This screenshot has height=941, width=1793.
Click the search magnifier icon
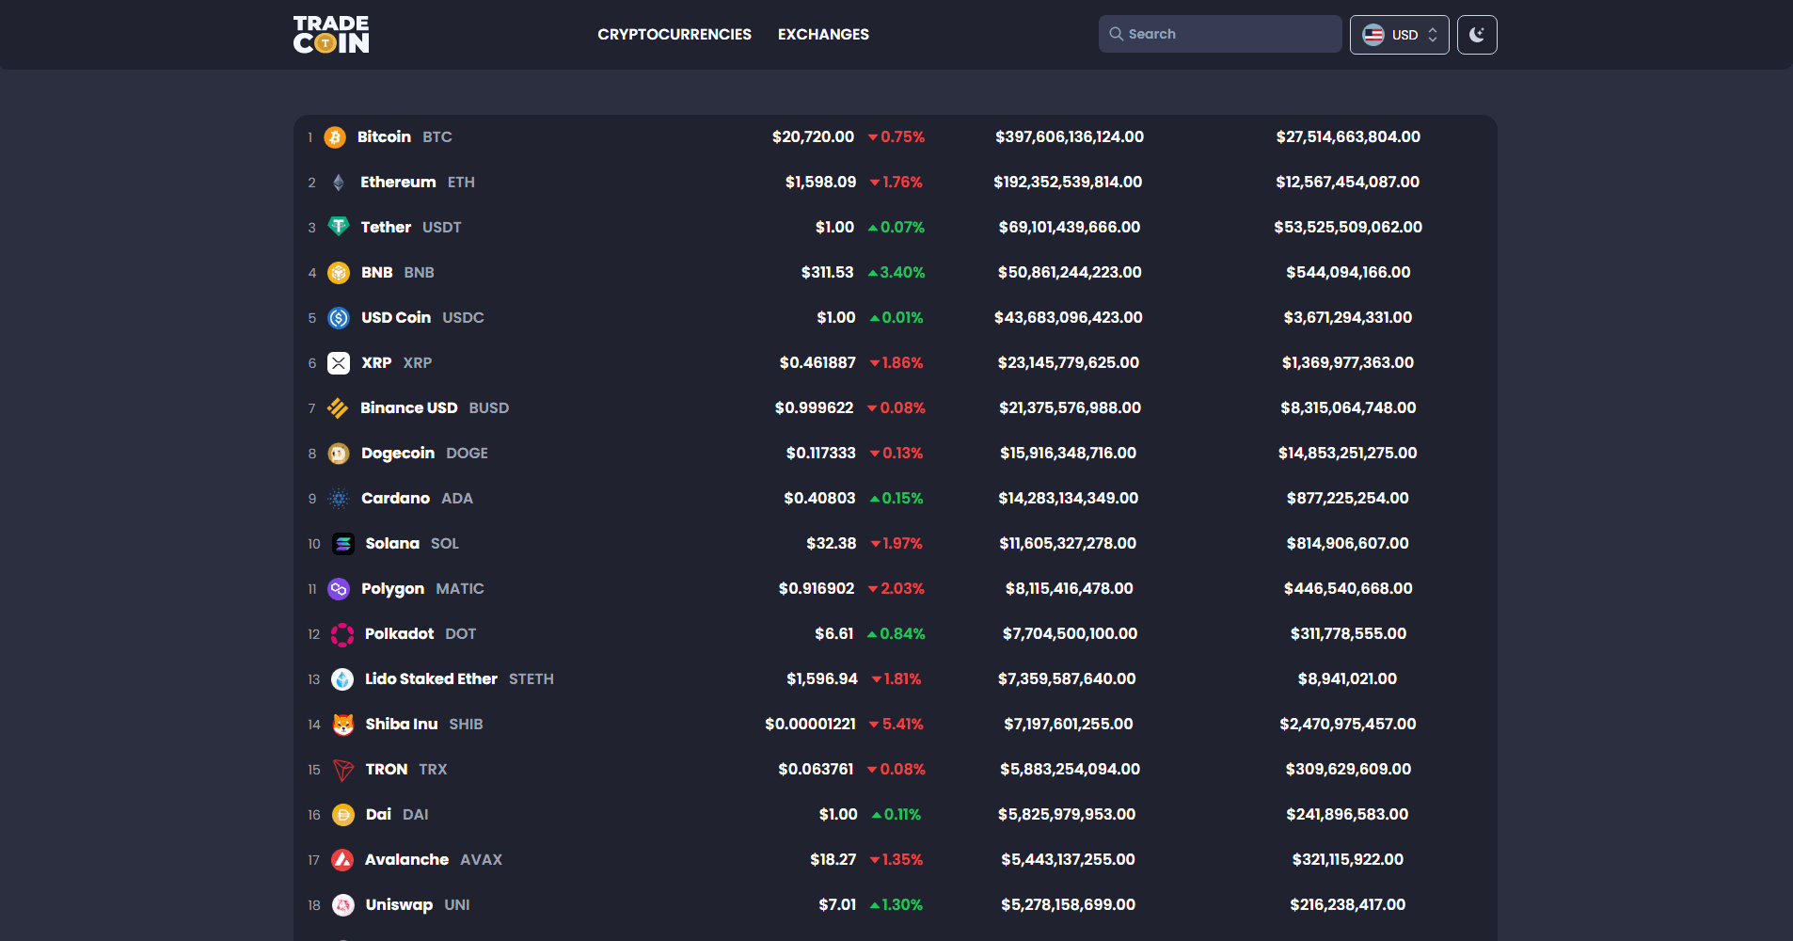tap(1117, 34)
